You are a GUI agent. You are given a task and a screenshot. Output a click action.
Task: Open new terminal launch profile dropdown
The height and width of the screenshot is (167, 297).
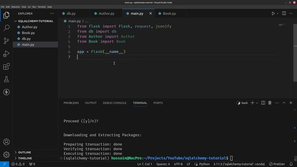[257, 103]
